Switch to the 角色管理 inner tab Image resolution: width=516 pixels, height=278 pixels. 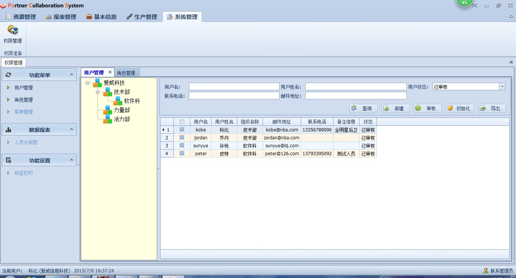click(126, 73)
